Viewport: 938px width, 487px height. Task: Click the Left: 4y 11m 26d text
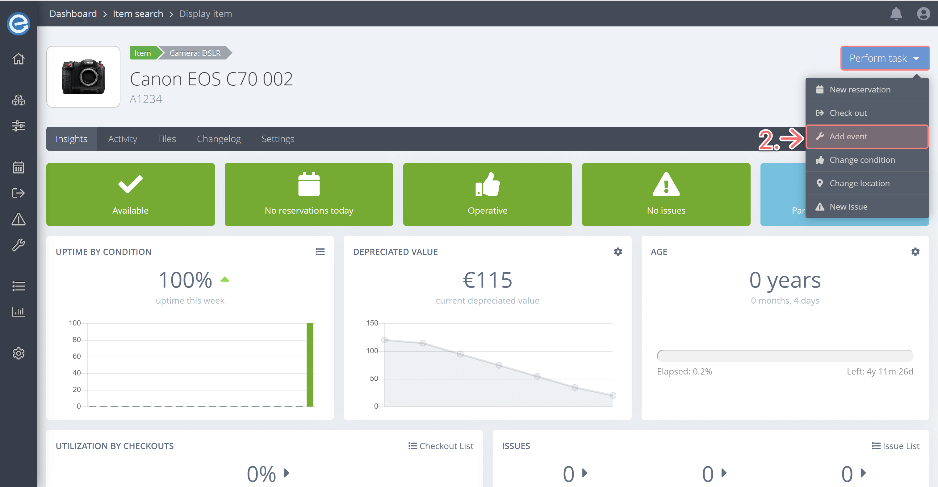click(x=880, y=371)
